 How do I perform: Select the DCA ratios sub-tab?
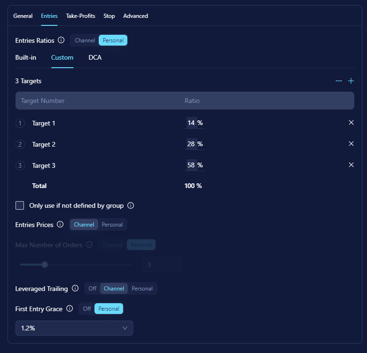point(95,58)
